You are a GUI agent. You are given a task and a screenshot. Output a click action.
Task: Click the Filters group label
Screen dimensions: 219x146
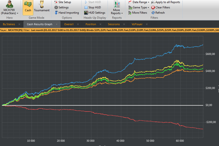pos(154,18)
